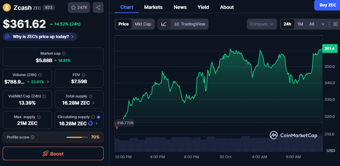Toggle the chart to Price view
Viewport: 340px width, 166px height.
(124, 24)
